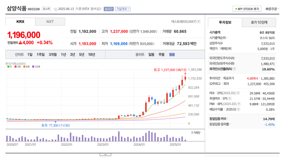Click the 시가총액 value 9조 95억원

pyautogui.click(x=267, y=32)
